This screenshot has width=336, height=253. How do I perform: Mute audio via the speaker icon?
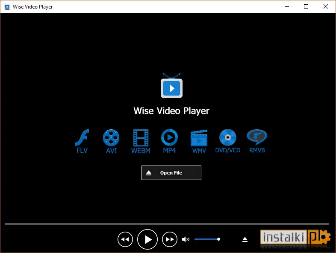tap(186, 239)
